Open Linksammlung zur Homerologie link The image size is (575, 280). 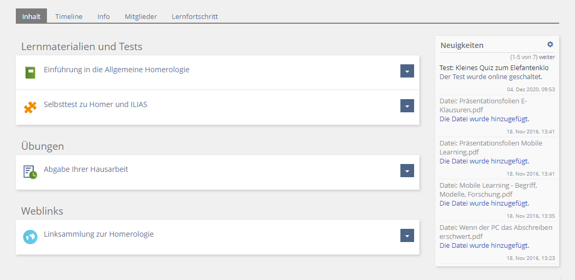coord(99,234)
